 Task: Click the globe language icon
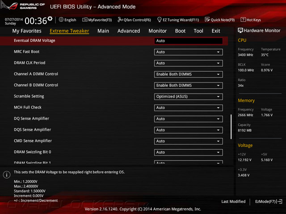coord(61,20)
